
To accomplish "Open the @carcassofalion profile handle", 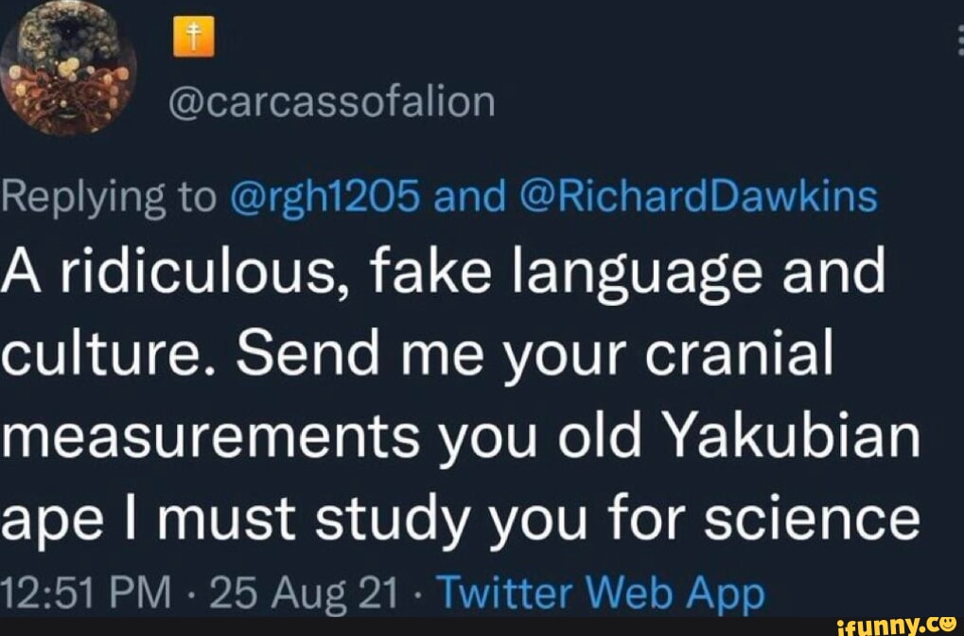I will (330, 101).
